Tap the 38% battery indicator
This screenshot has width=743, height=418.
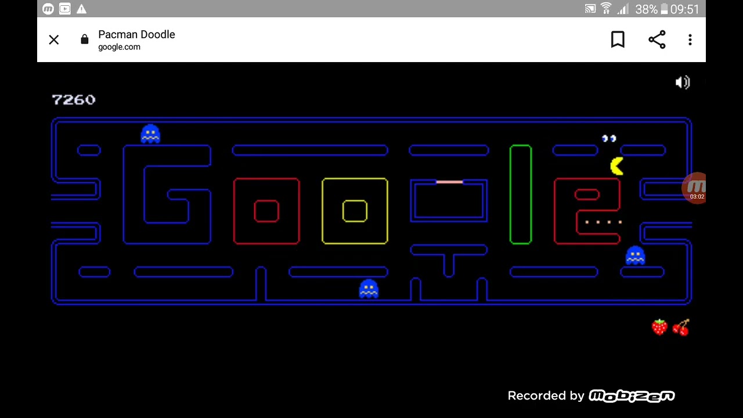(651, 9)
